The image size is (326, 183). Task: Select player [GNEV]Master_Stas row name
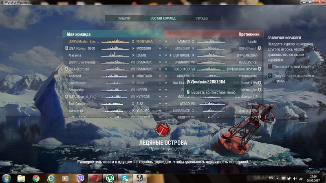[x=84, y=42]
